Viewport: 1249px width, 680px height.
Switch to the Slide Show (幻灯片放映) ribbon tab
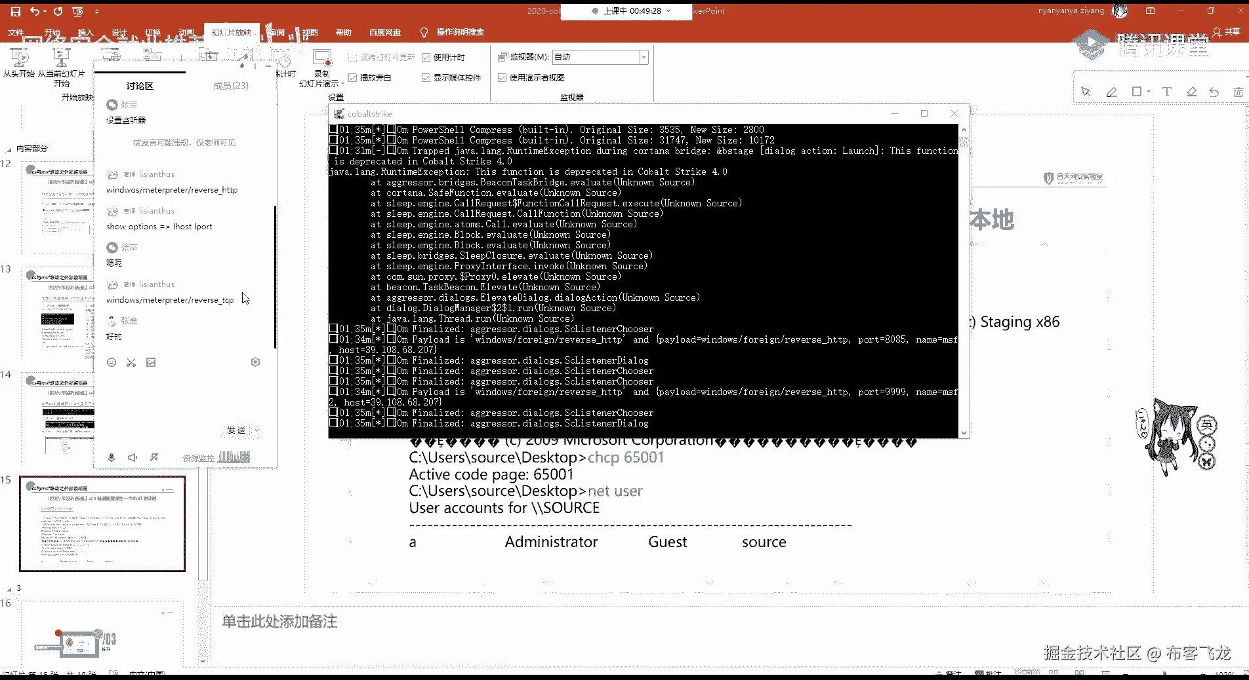coord(232,32)
